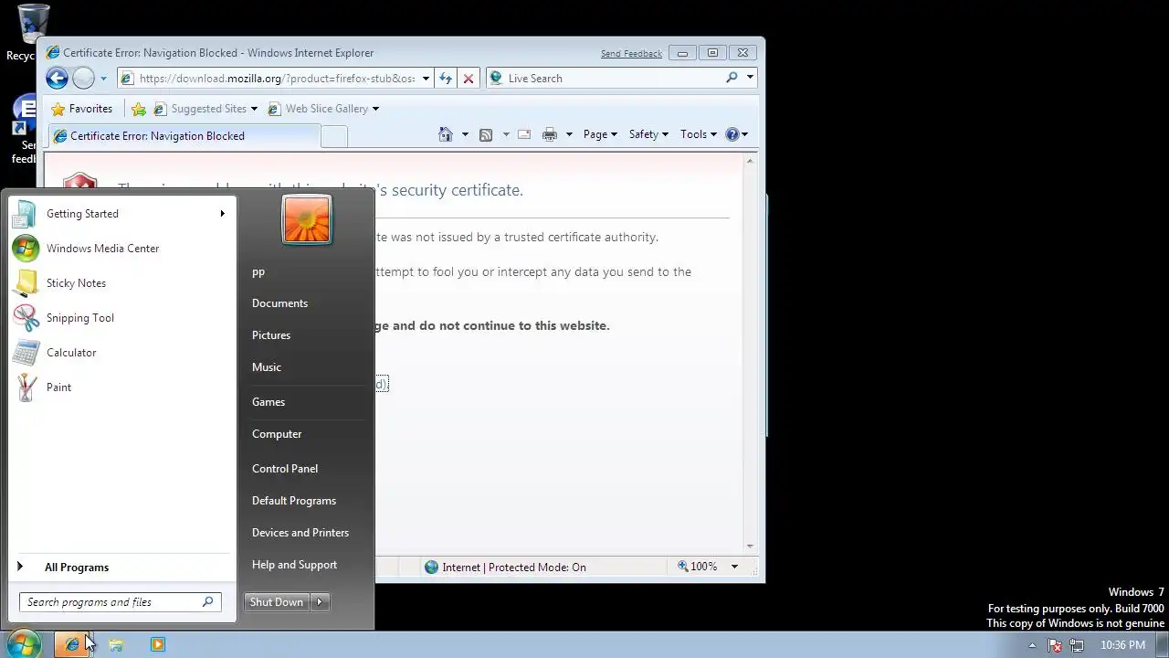Click the Search programs and files box

120,602
